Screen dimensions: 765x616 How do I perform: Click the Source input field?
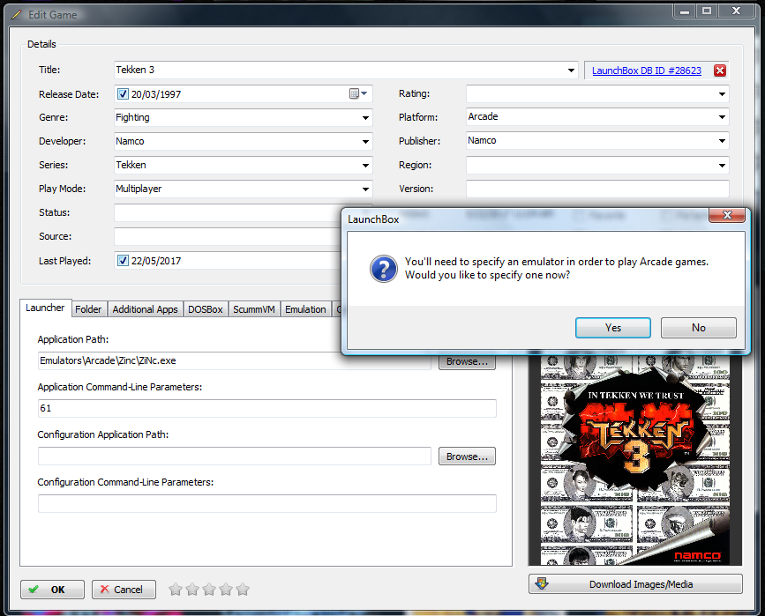228,236
